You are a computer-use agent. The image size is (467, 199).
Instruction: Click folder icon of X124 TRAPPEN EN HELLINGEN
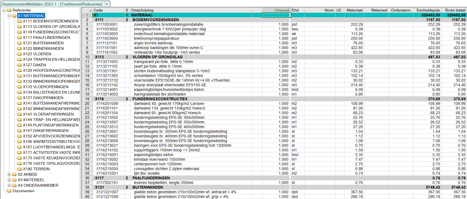tap(19, 59)
